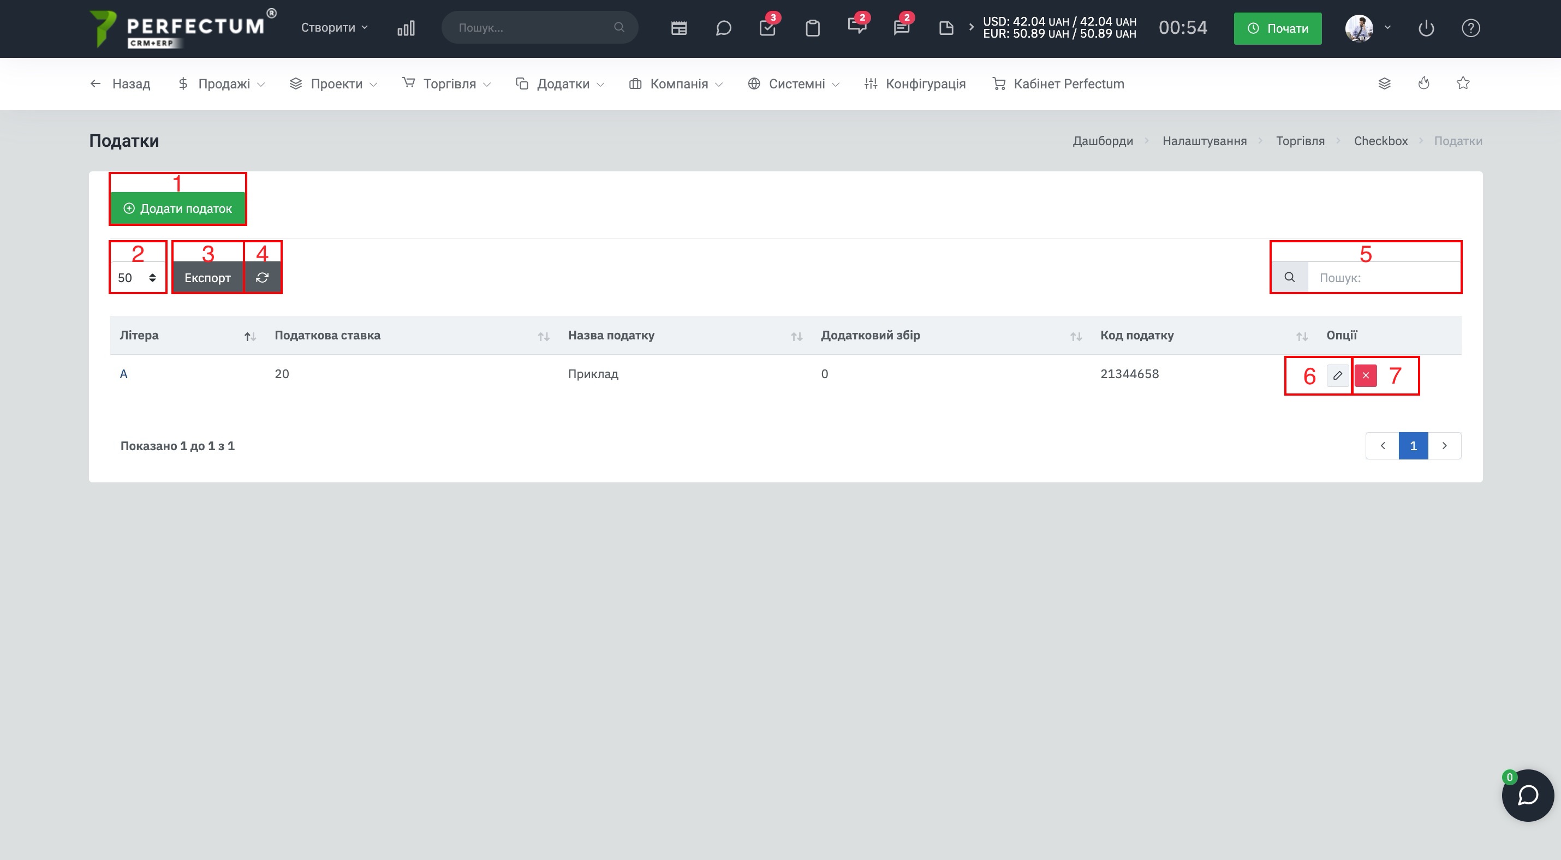This screenshot has width=1561, height=860.
Task: Open the Продажі menu
Action: tap(221, 83)
